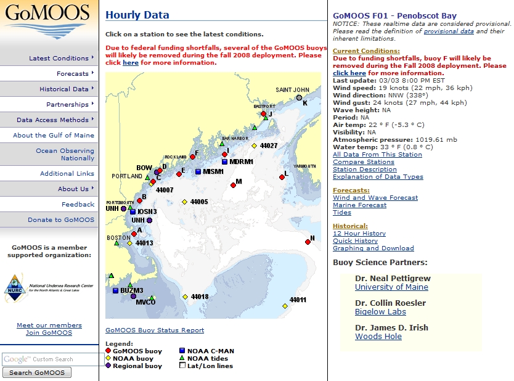Open Graphing and Download link
This screenshot has width=514, height=381.
tap(373, 248)
